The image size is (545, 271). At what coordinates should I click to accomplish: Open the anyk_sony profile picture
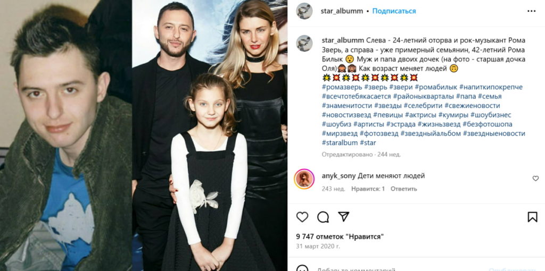click(304, 179)
